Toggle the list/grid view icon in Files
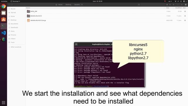 click(167, 5)
